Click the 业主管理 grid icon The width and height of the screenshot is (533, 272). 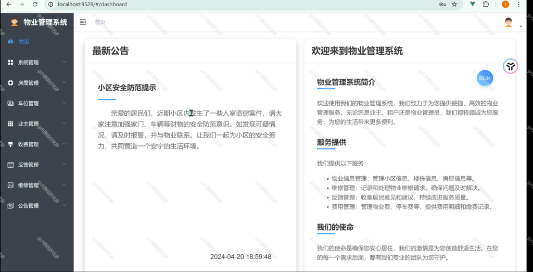click(x=10, y=123)
